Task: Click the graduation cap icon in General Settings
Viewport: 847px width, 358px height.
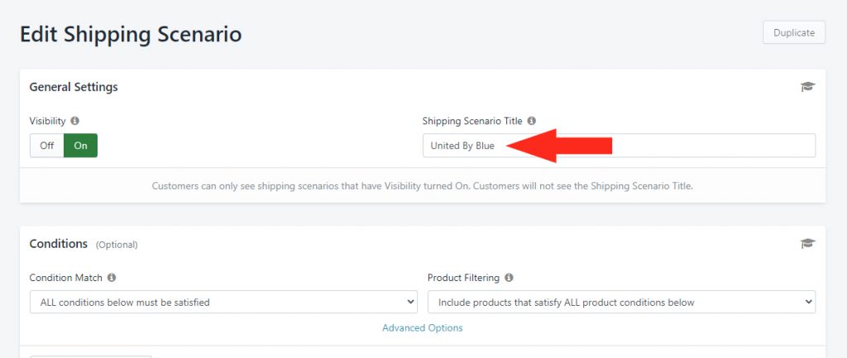Action: (807, 87)
